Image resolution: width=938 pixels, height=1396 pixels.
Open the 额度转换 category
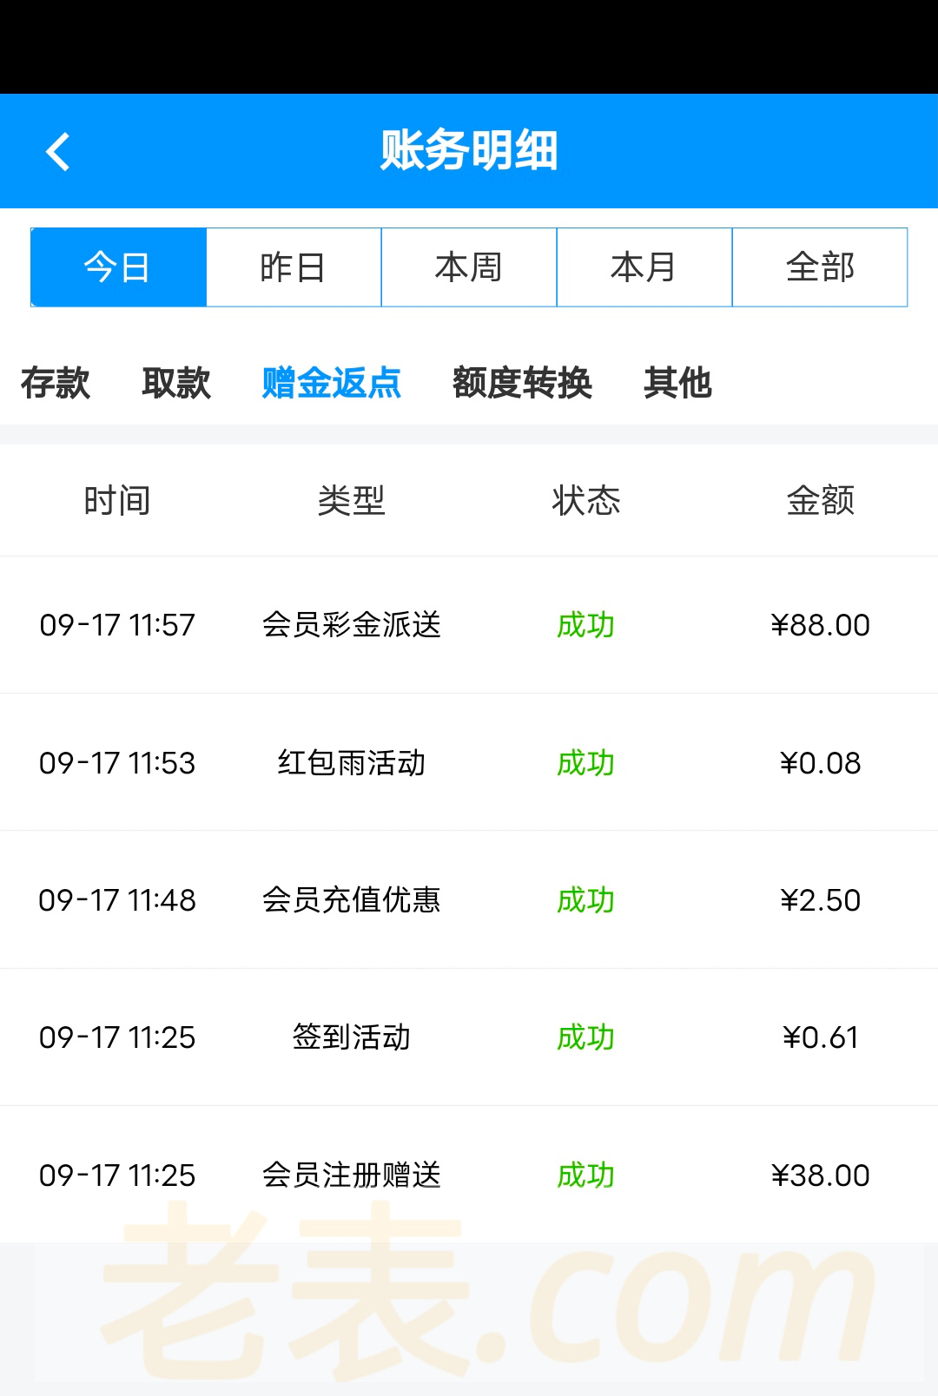[522, 383]
